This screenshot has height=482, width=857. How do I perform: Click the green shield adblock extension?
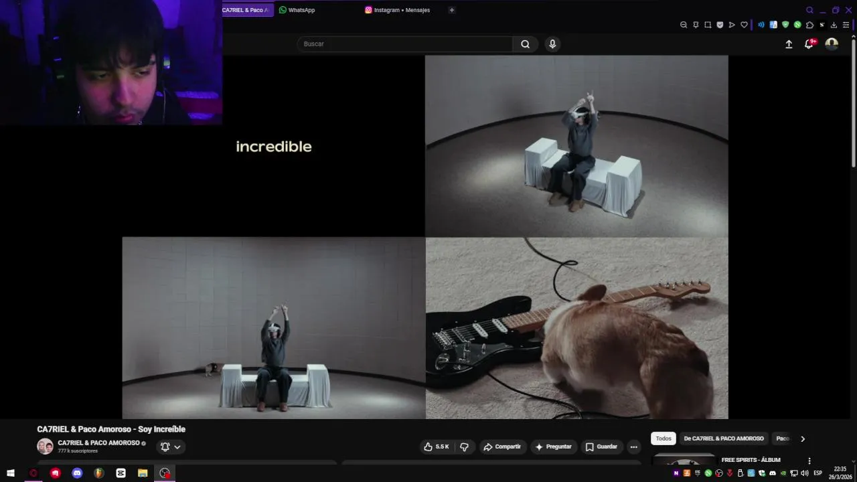(785, 25)
